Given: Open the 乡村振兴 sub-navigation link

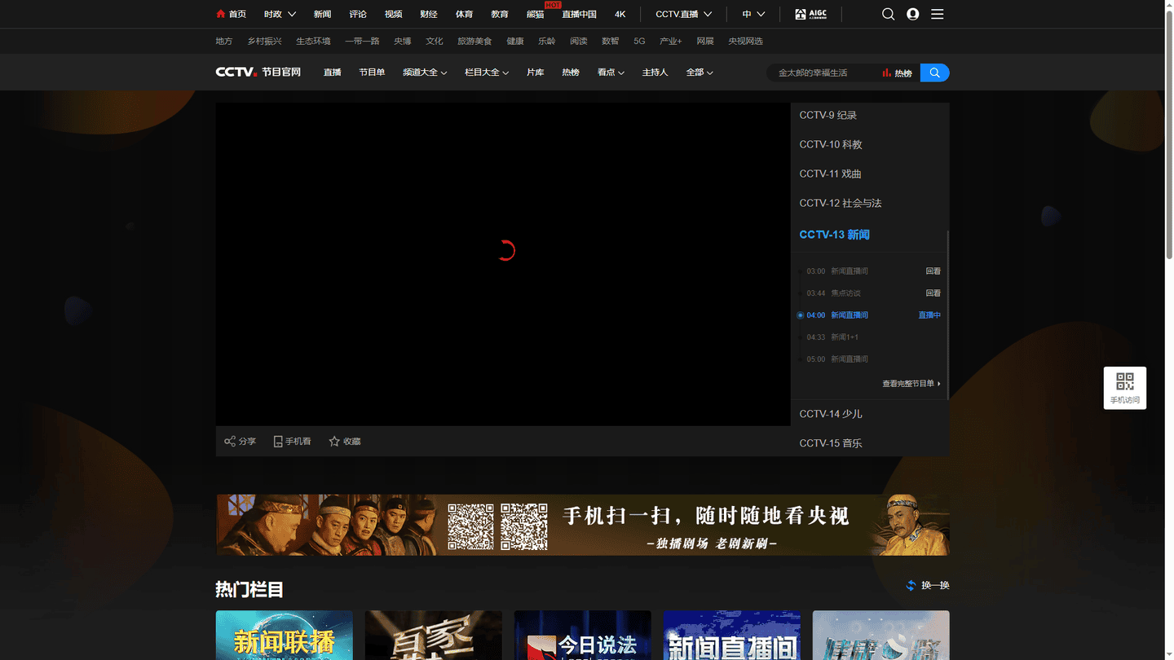Looking at the screenshot, I should pos(264,41).
